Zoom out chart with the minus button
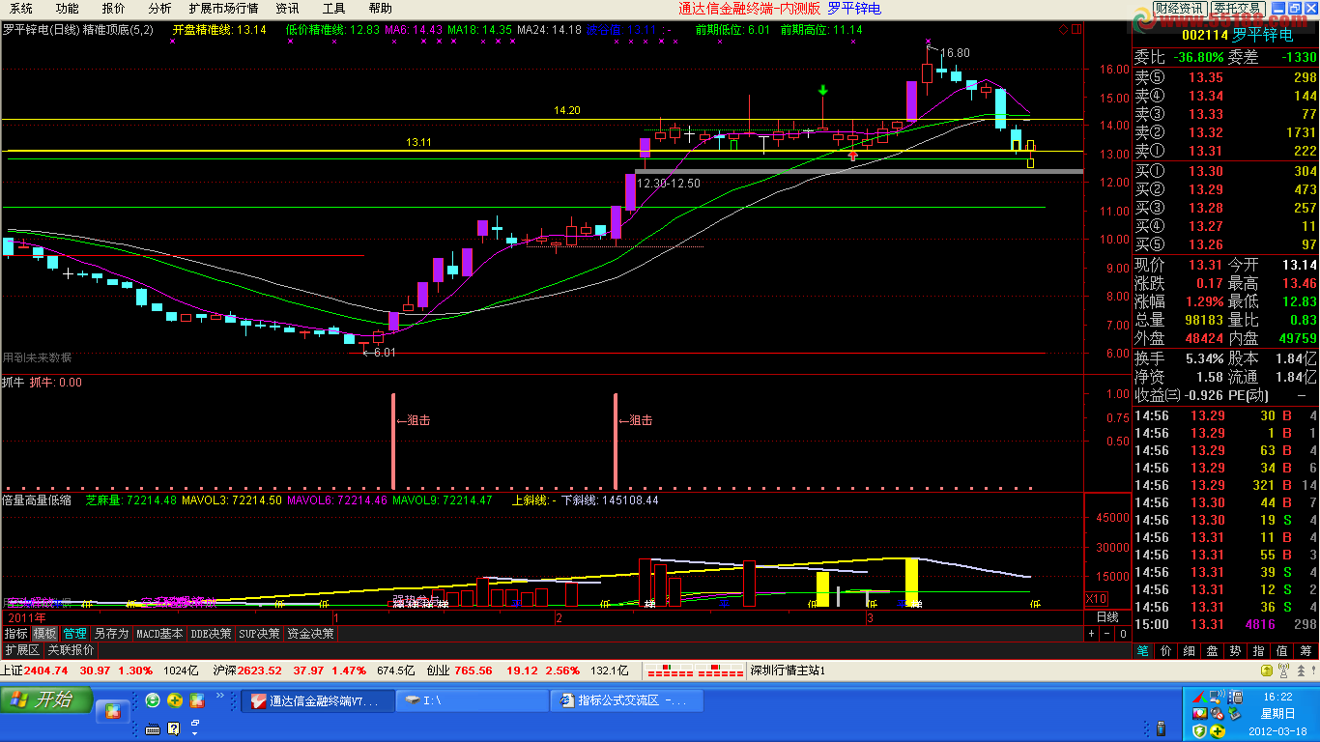This screenshot has width=1320, height=742. tap(1107, 634)
